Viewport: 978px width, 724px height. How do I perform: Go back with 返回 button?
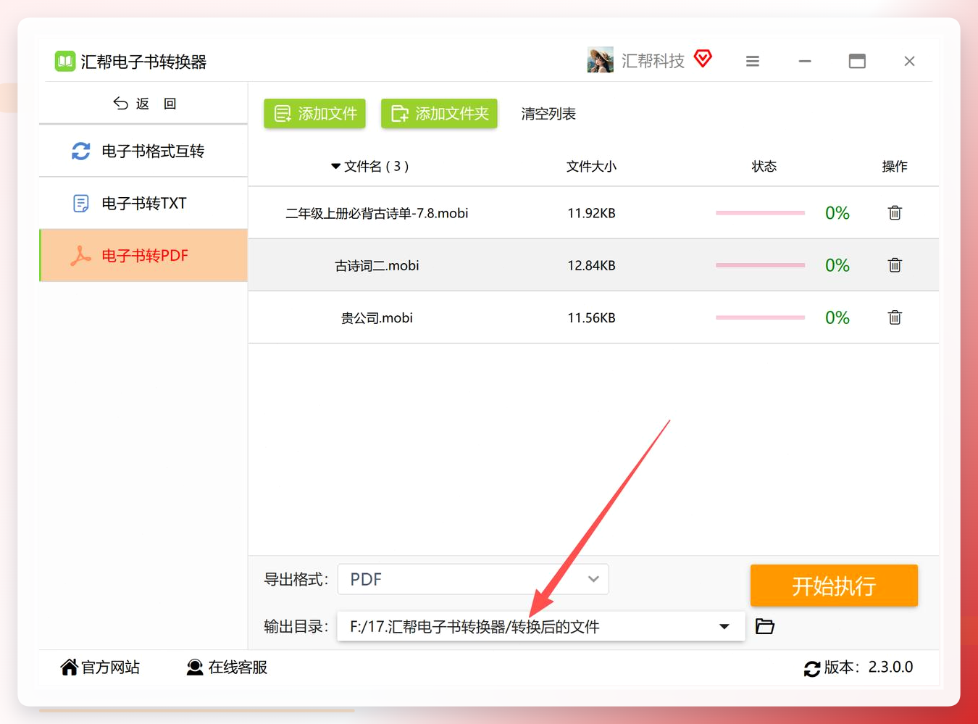[144, 104]
